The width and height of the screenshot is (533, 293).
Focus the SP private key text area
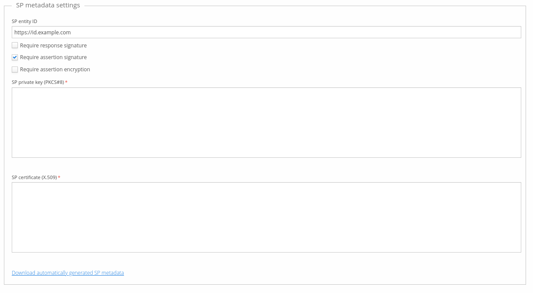pos(266,123)
